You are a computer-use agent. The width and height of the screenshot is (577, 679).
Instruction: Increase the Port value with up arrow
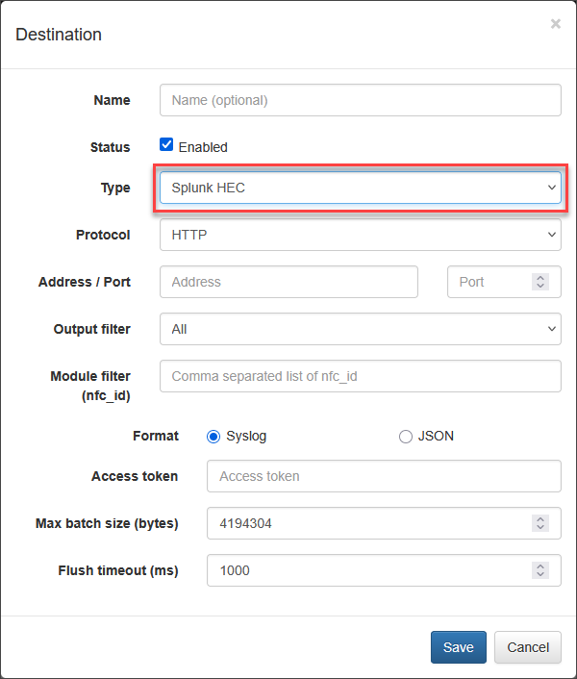tap(540, 278)
